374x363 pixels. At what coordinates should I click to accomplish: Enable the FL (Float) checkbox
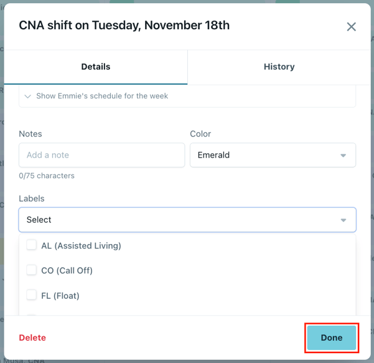coord(32,295)
